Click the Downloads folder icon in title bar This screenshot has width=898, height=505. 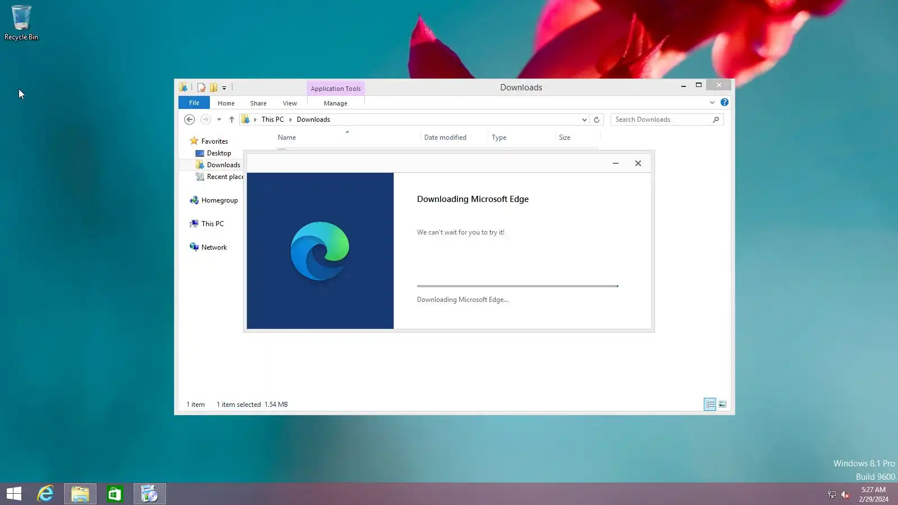click(x=183, y=88)
